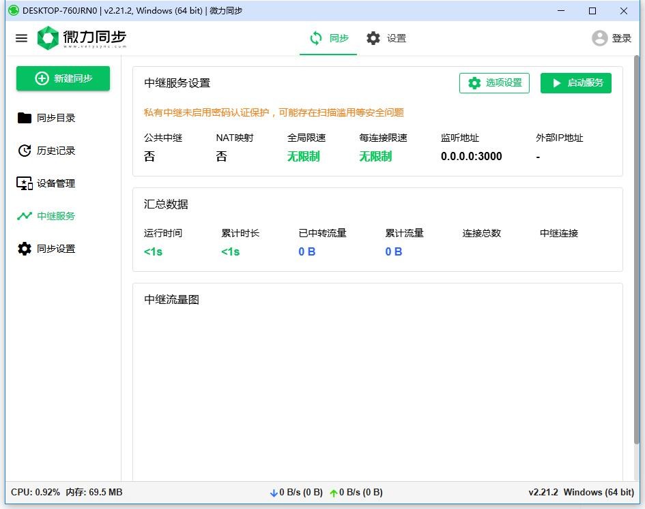645x509 pixels.
Task: Minimize the window
Action: pyautogui.click(x=561, y=11)
